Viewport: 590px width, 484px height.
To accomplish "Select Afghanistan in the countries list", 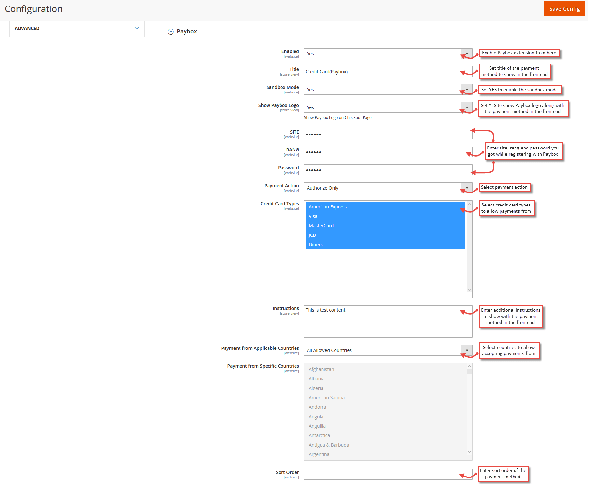I will tap(385, 369).
